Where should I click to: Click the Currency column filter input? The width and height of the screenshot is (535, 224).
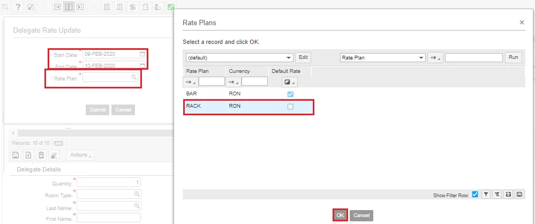254,81
